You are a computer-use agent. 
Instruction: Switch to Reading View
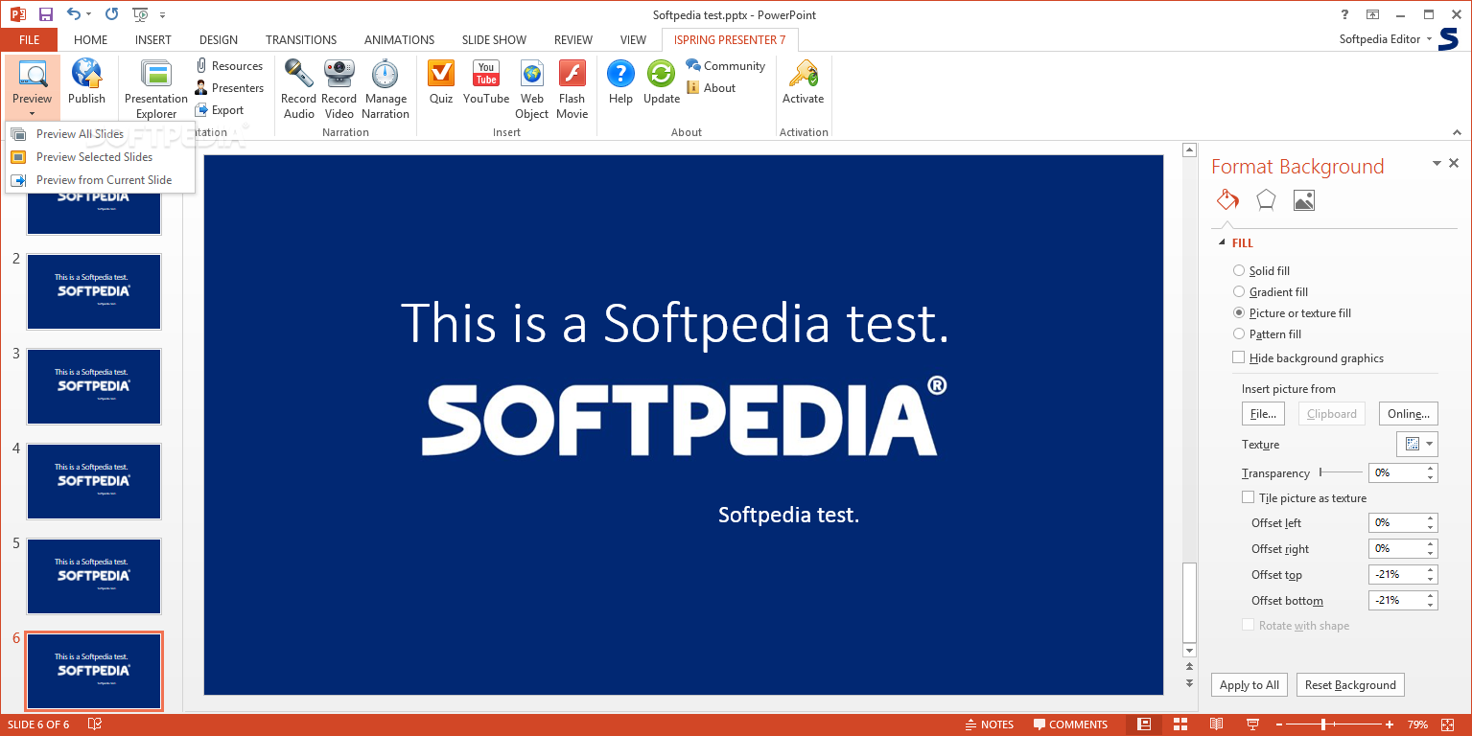1216,724
